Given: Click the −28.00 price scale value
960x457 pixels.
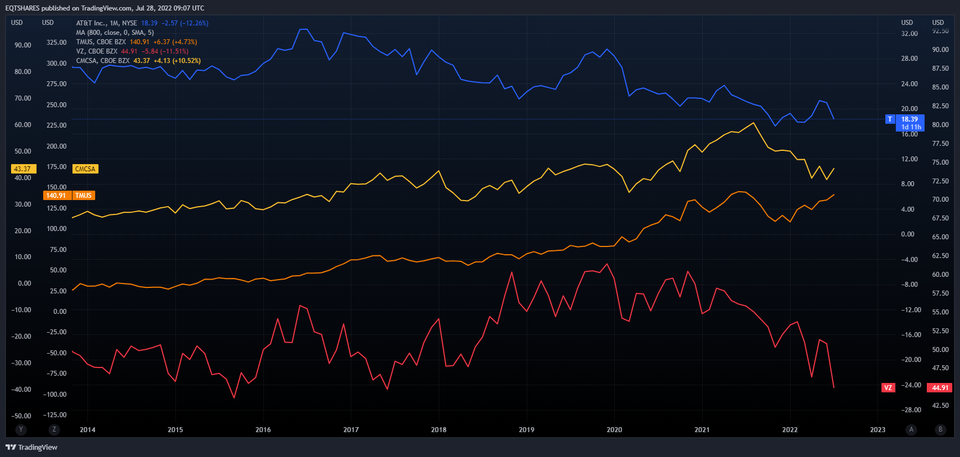Looking at the screenshot, I should [911, 410].
